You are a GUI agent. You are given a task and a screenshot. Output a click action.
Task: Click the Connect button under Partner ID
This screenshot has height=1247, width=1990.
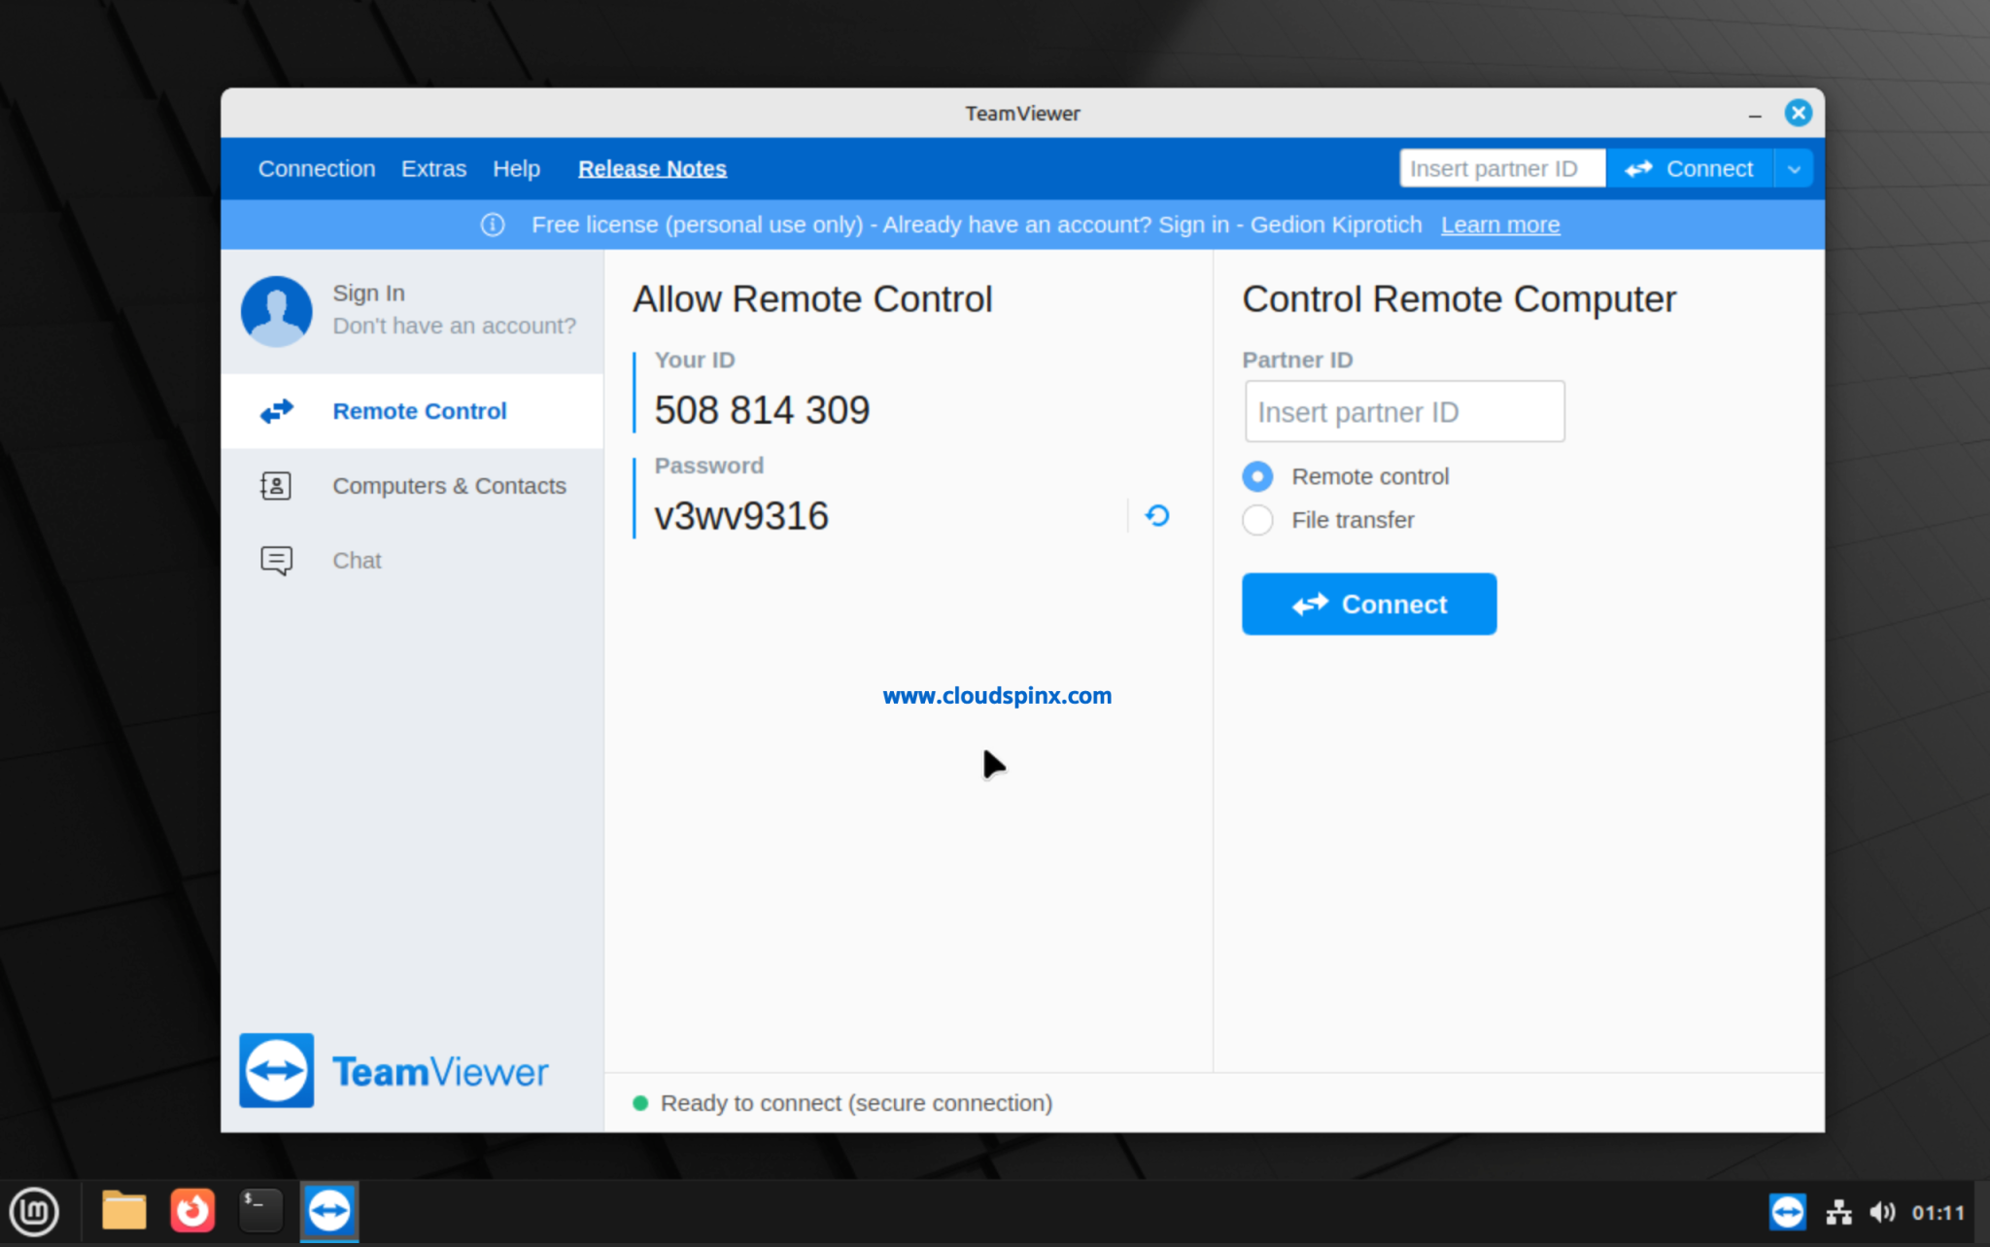[1369, 604]
